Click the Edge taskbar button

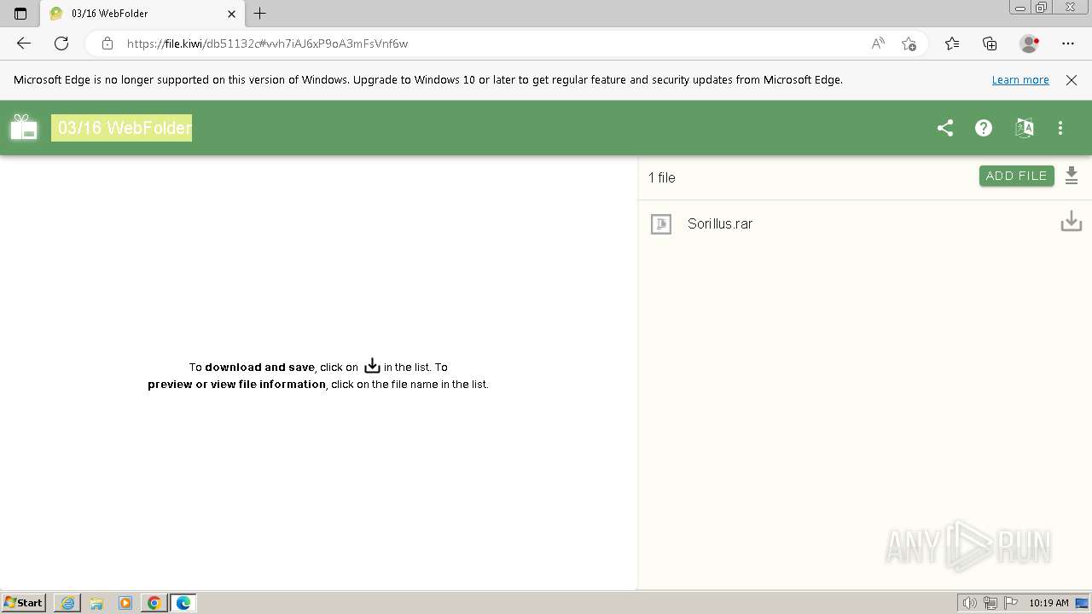(x=183, y=603)
